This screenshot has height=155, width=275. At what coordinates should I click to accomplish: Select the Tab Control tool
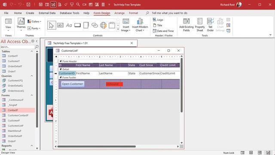pyautogui.click(x=86, y=25)
